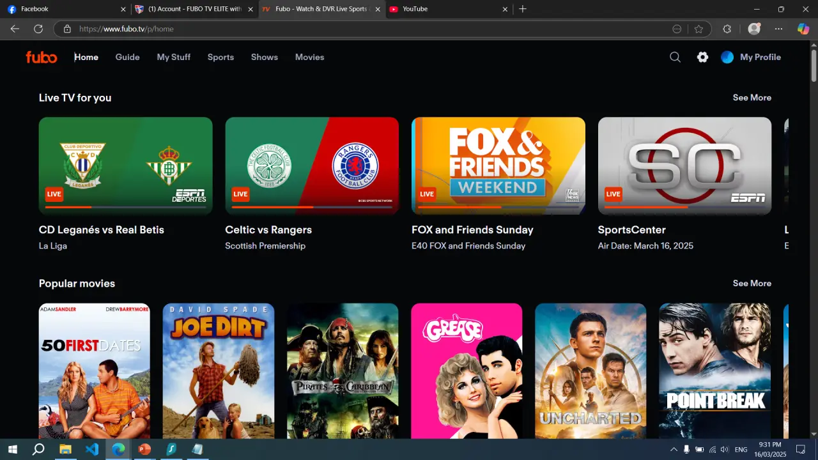Viewport: 818px width, 460px height.
Task: Open the Movies menu item
Action: tap(310, 57)
